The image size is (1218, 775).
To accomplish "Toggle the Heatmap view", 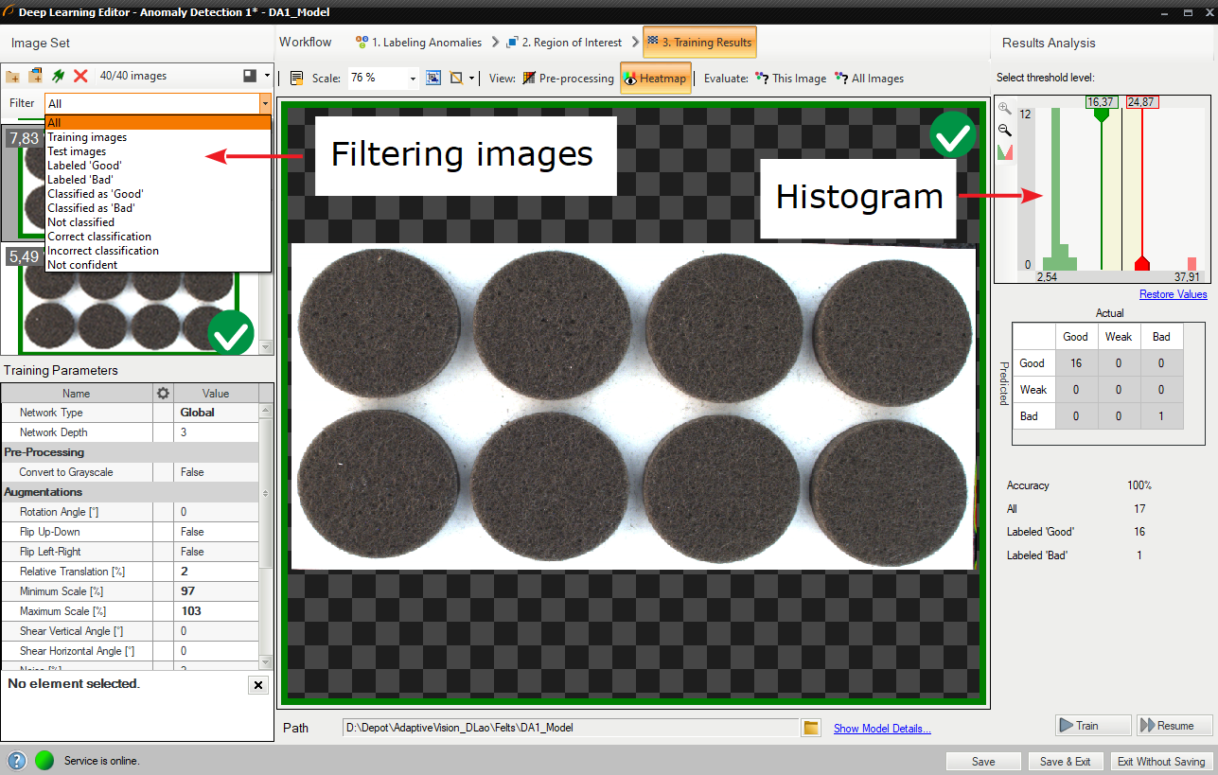I will (655, 79).
